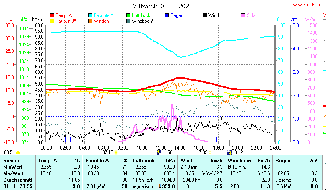Image resolution: width=326 pixels, height=190 pixels.
Task: Click the 'regnerisch' forecast text
Action: pos(143,186)
